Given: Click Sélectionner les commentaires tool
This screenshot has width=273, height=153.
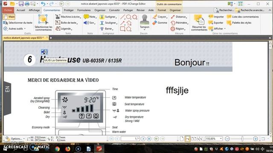Looking at the screenshot, I should pyautogui.click(x=44, y=23).
